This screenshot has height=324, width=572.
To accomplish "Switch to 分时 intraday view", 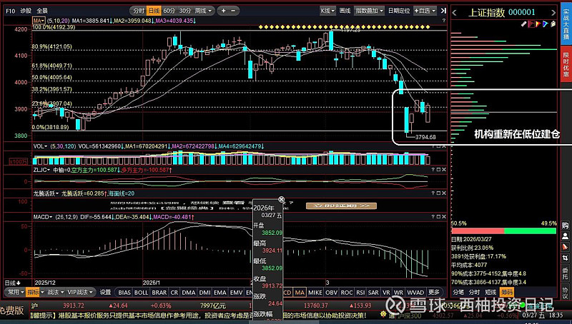I will (137, 11).
